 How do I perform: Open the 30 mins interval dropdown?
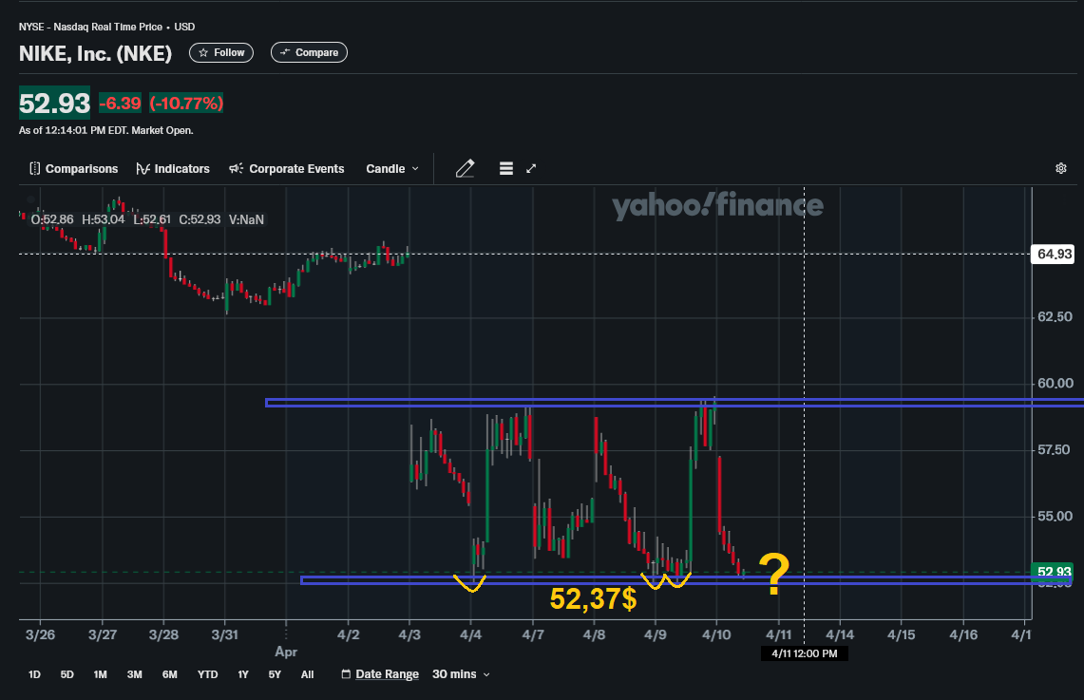coord(462,674)
